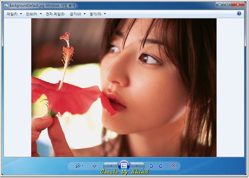Expand the dropdown arrow next to 굽기(U)
This screenshot has width=249, height=178.
tap(85, 14)
